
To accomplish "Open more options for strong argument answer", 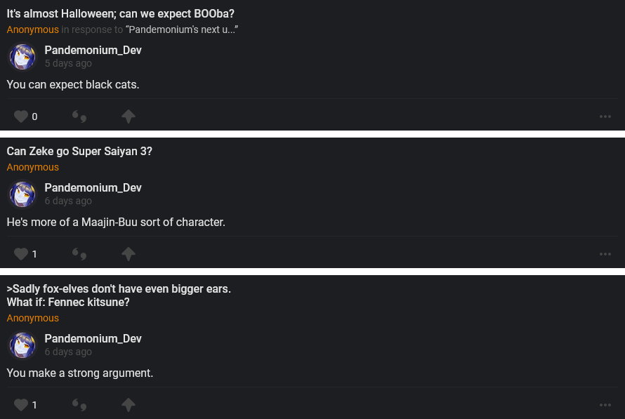I will 605,405.
